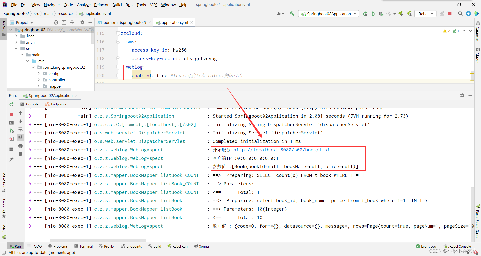Screen dimensions: 481x256
Task: Select the Console tab in the Run panel
Action: 30,104
